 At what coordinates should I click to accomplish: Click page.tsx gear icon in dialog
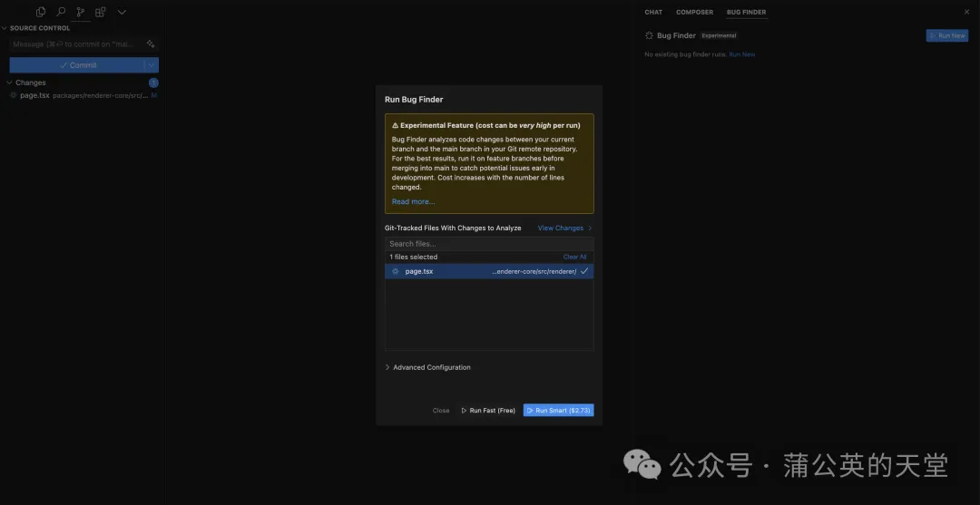tap(395, 271)
